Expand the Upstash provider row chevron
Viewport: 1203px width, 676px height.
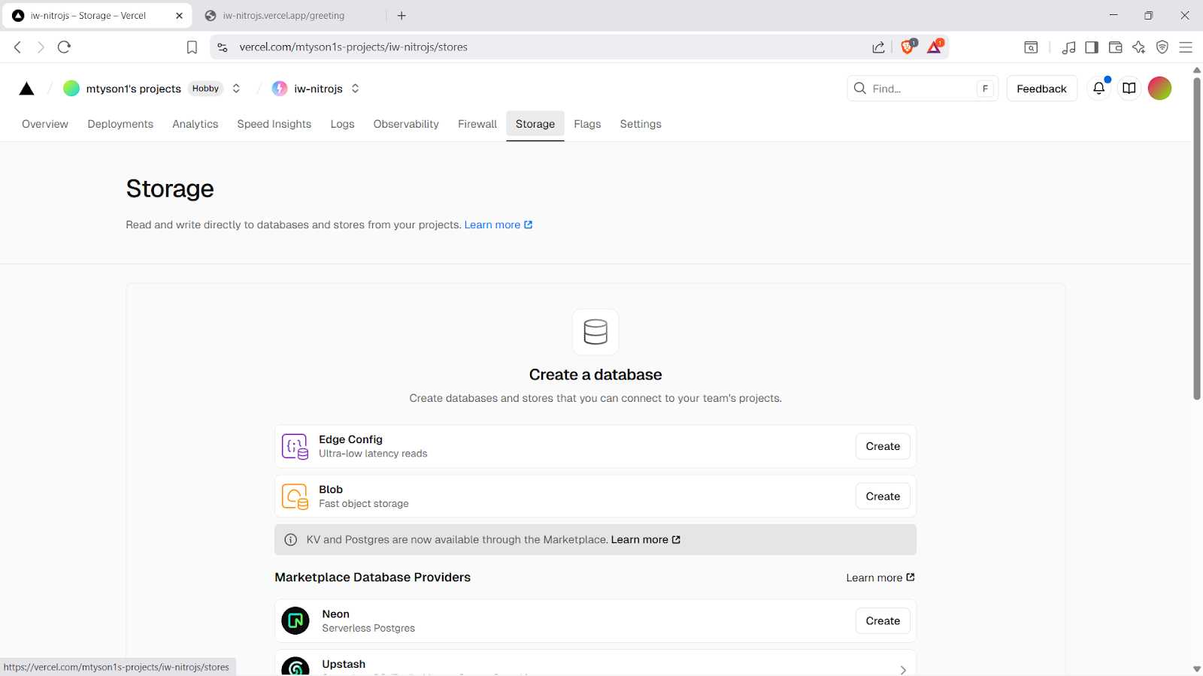(902, 669)
